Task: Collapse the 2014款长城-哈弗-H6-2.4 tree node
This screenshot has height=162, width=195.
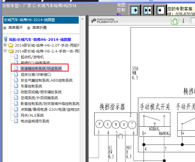Action: point(5,51)
